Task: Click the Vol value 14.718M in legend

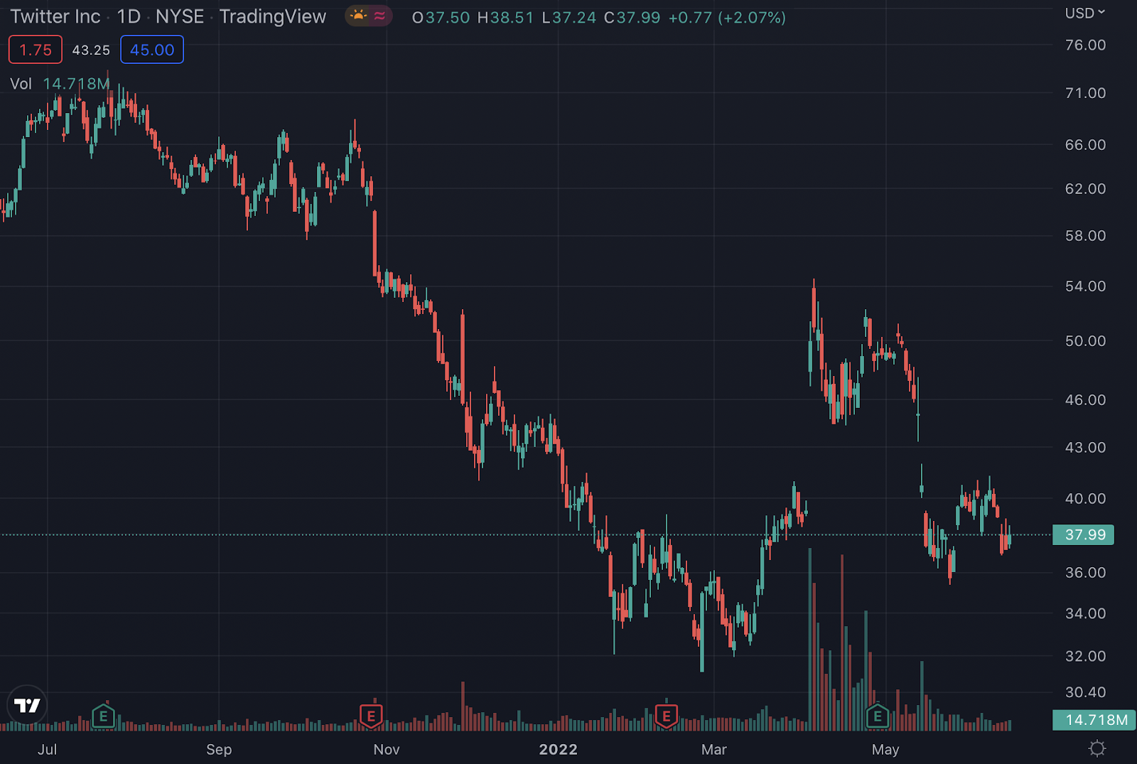Action: 76,84
